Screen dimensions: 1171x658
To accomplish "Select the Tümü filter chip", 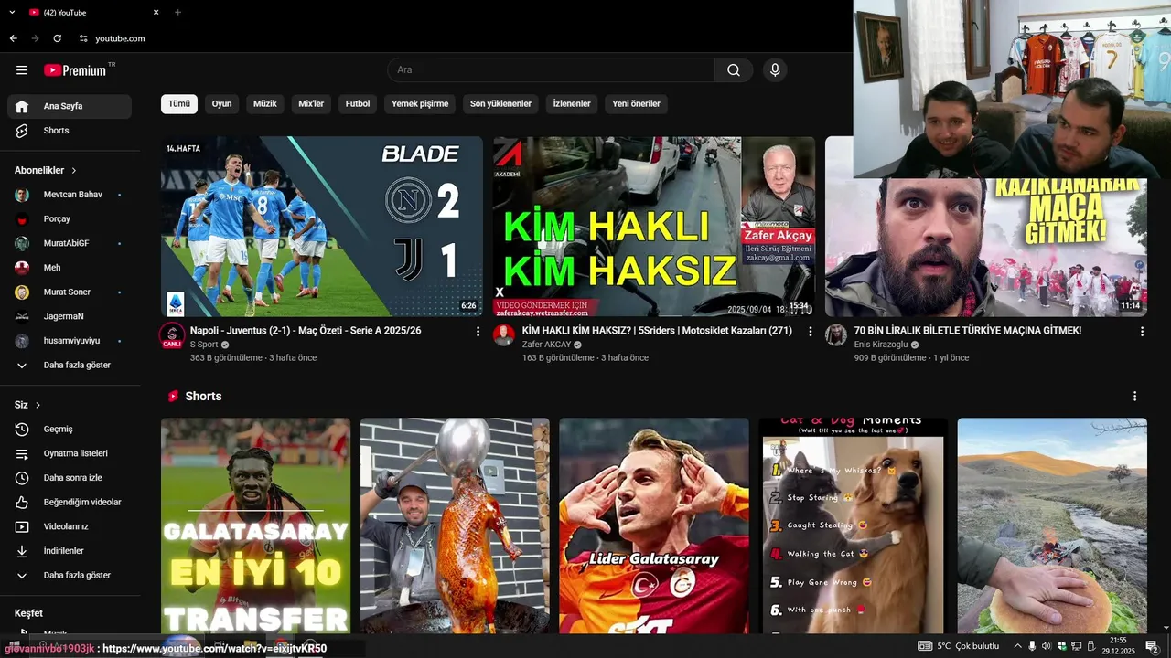I will coord(179,104).
